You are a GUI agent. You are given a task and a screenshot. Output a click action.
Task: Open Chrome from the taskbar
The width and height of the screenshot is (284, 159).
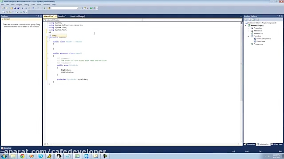point(22,156)
